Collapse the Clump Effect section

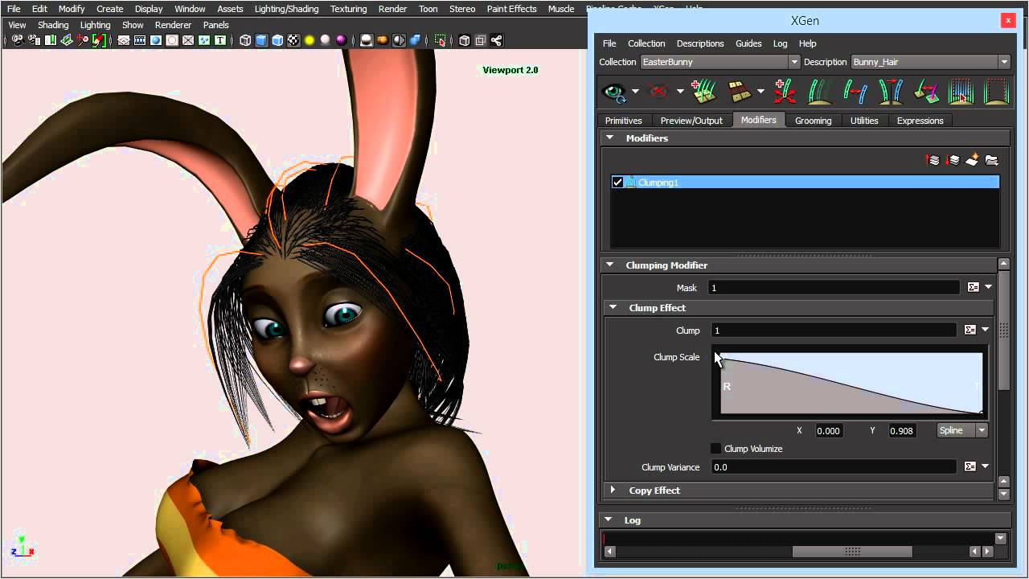[x=613, y=308]
